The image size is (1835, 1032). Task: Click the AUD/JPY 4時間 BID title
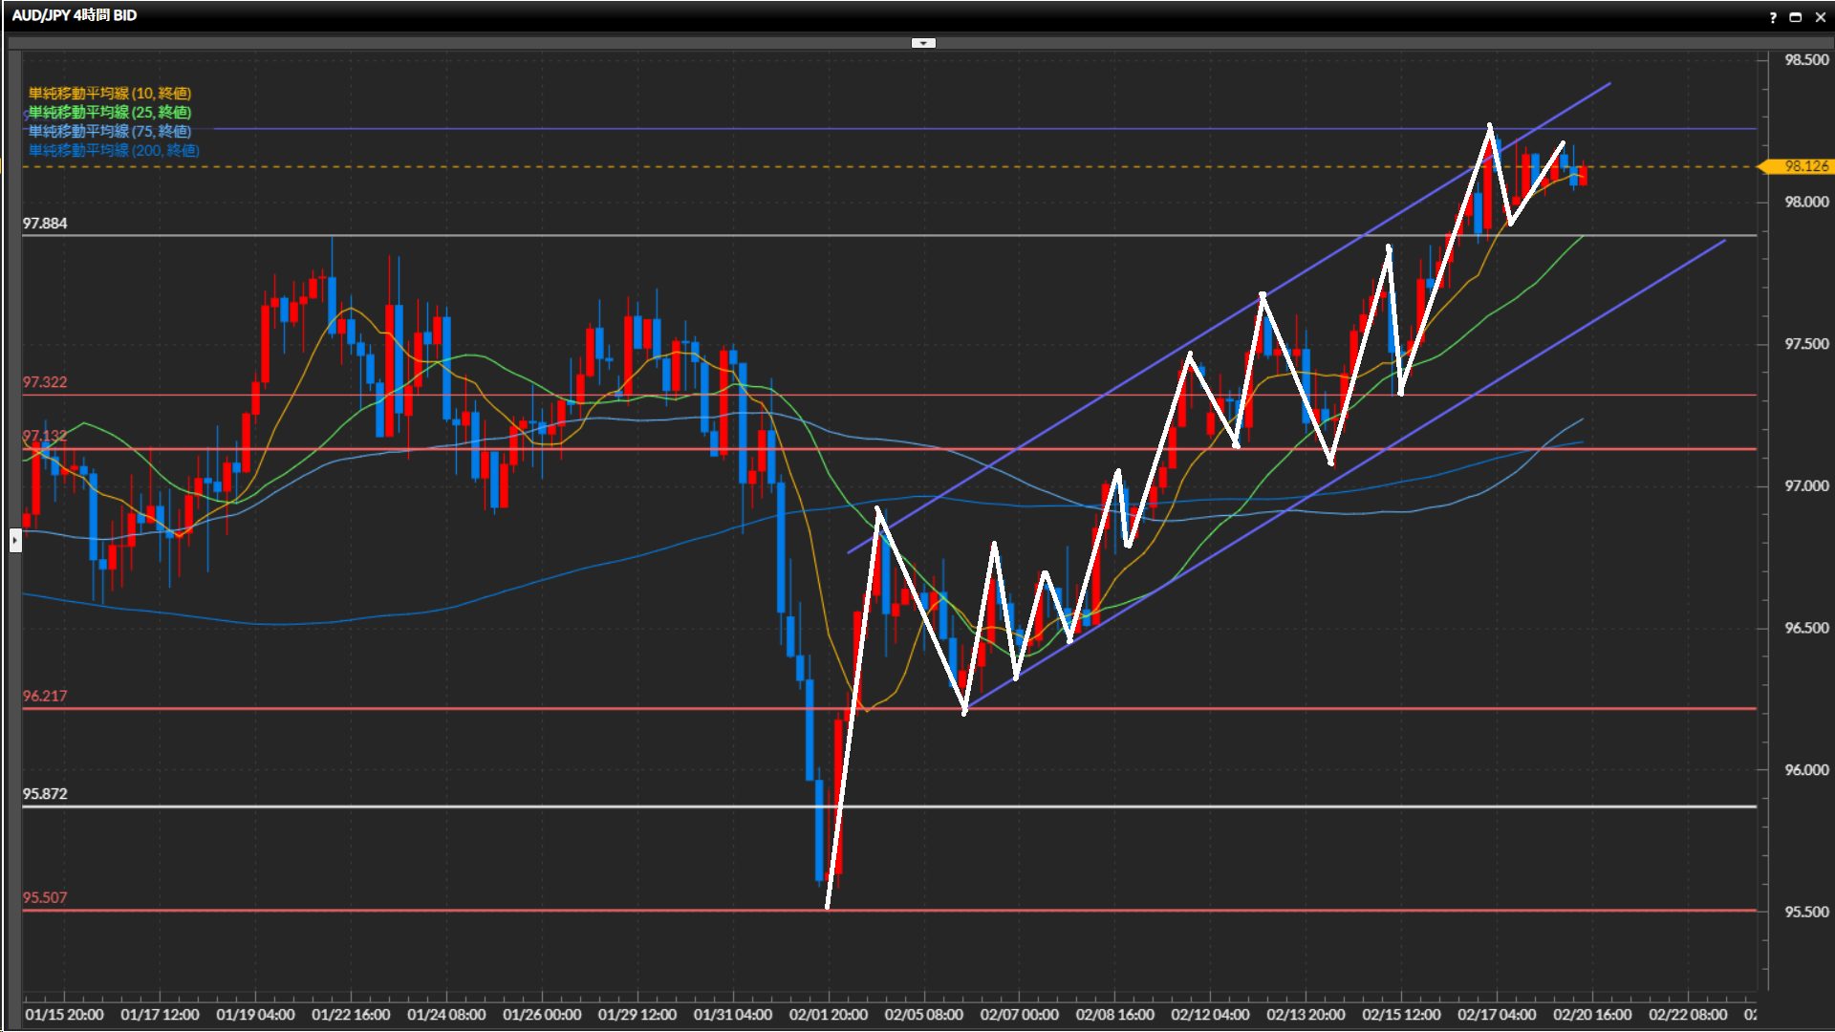coord(75,15)
